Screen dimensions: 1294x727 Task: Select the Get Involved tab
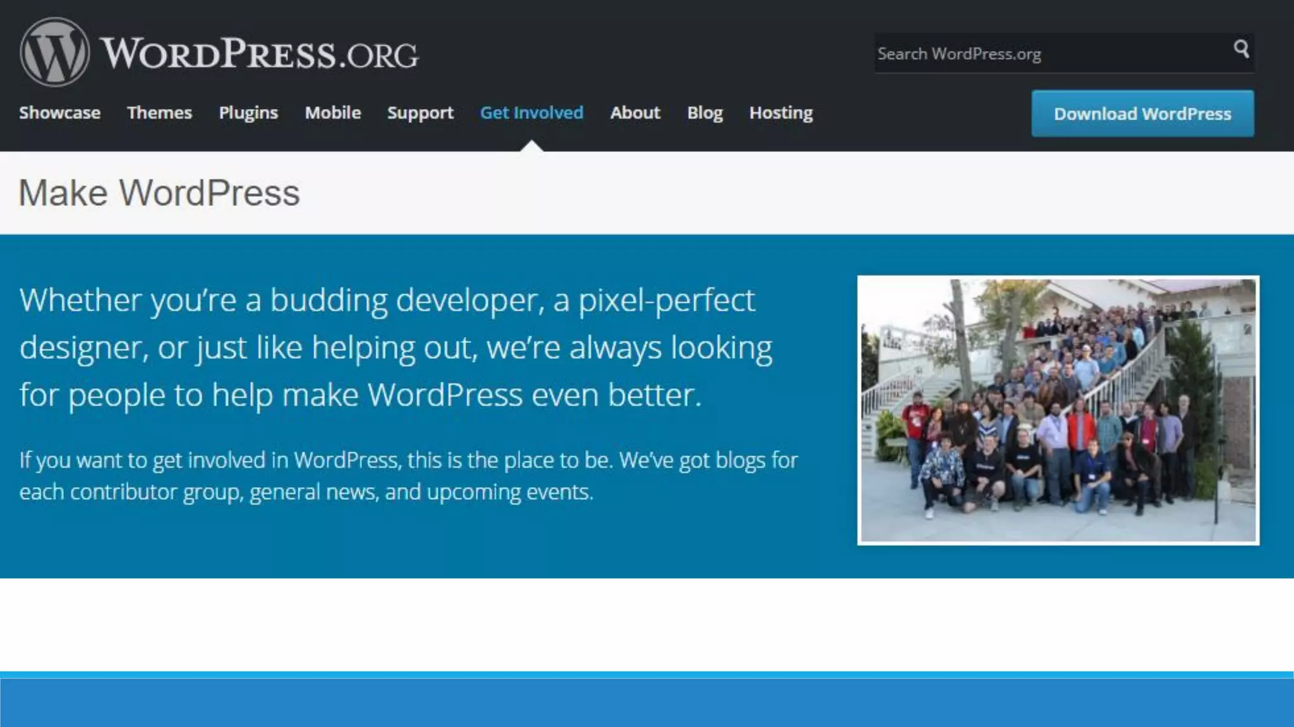coord(531,112)
